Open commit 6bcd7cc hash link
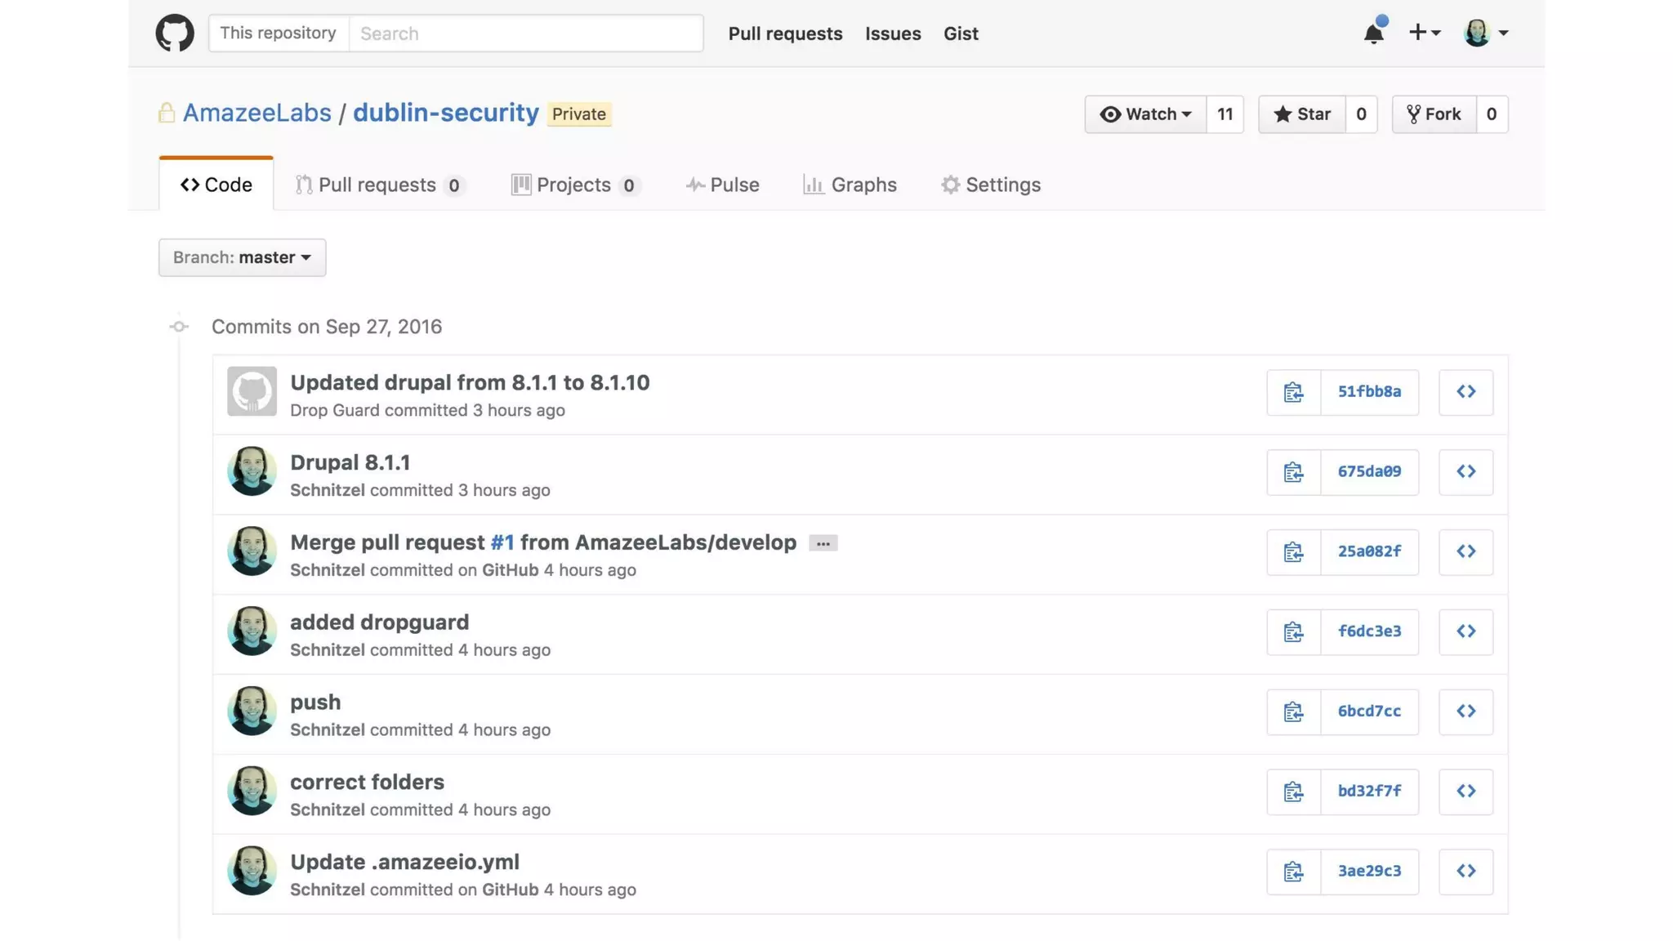Image resolution: width=1673 pixels, height=941 pixels. (1369, 711)
